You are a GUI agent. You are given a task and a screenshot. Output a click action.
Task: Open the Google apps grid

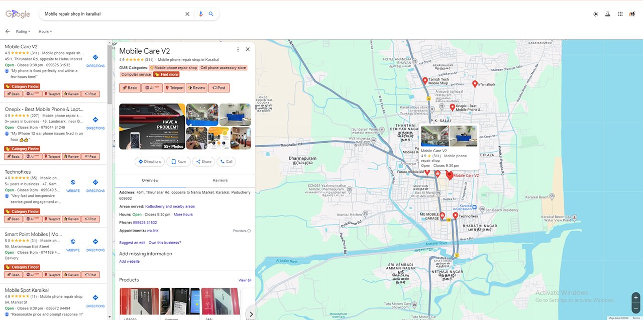tap(620, 14)
